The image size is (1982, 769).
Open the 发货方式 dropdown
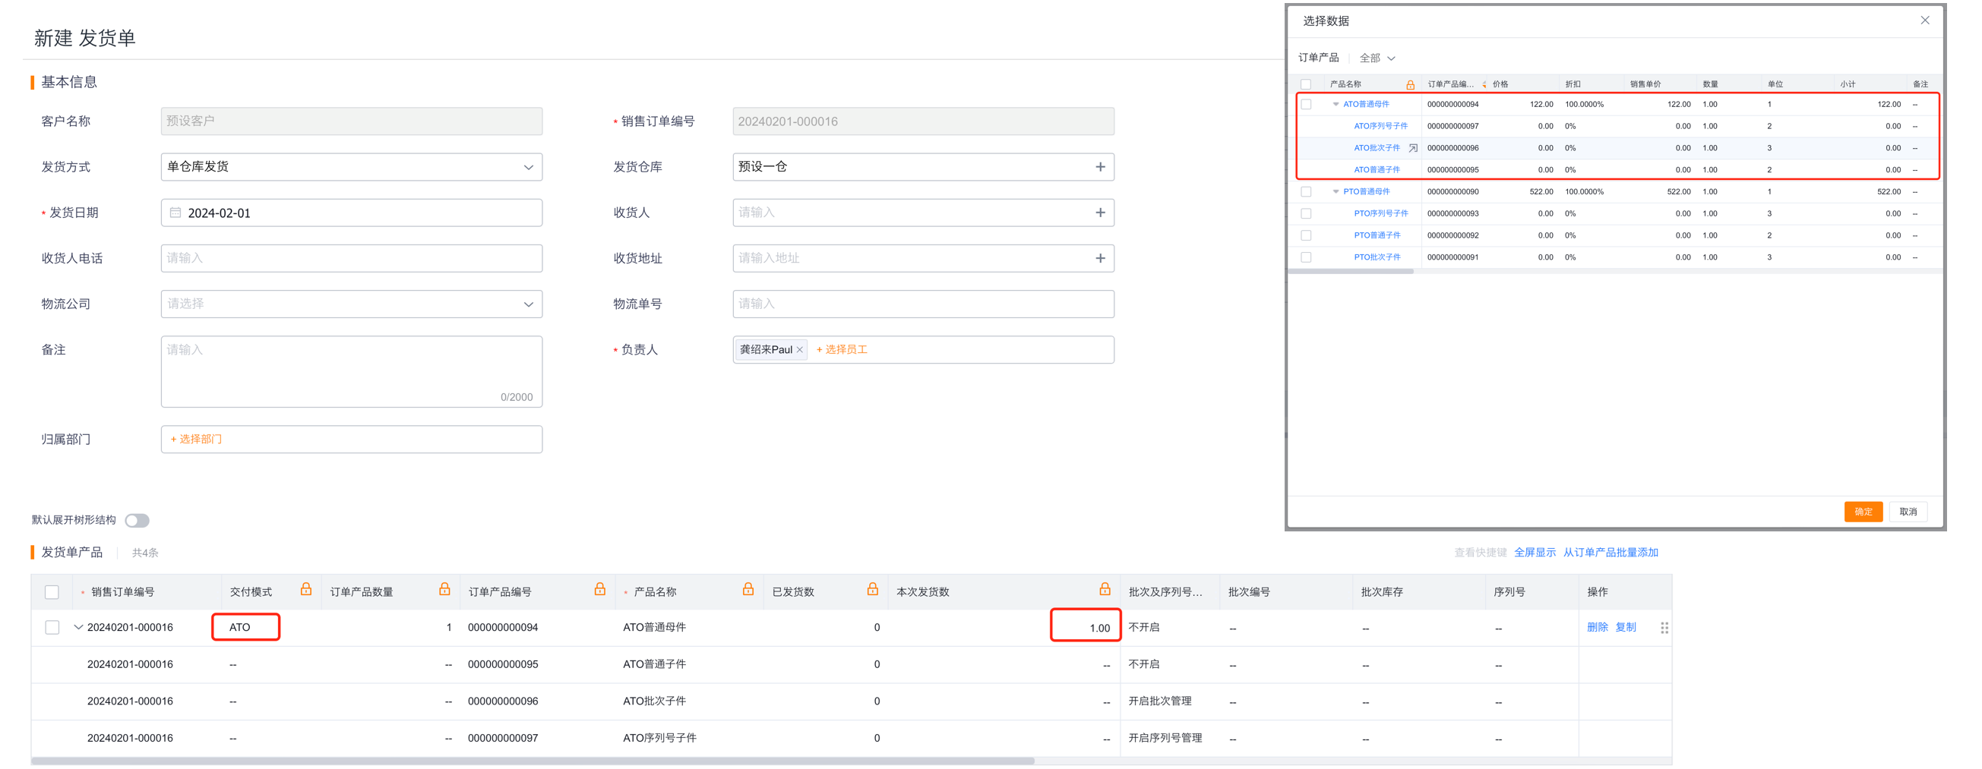528,168
